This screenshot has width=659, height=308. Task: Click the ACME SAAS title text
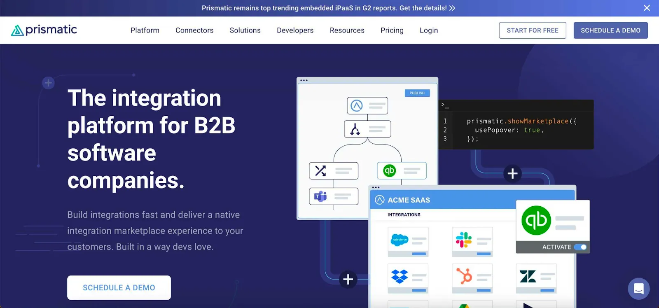[409, 200]
